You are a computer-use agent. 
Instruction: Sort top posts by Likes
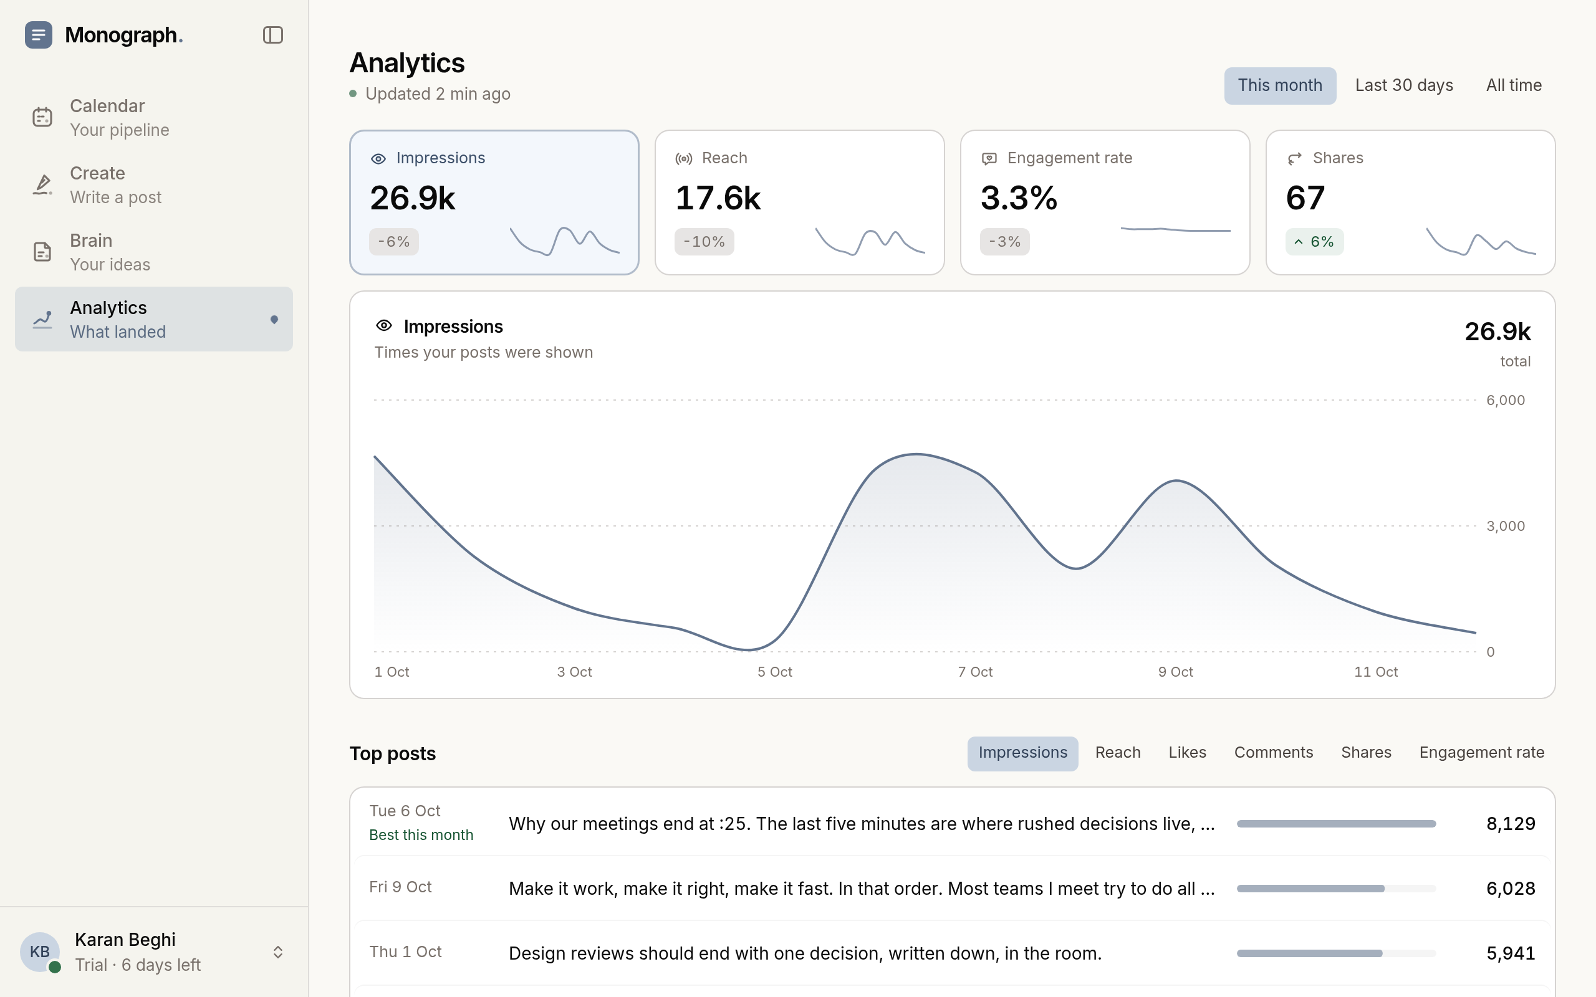[x=1187, y=753]
